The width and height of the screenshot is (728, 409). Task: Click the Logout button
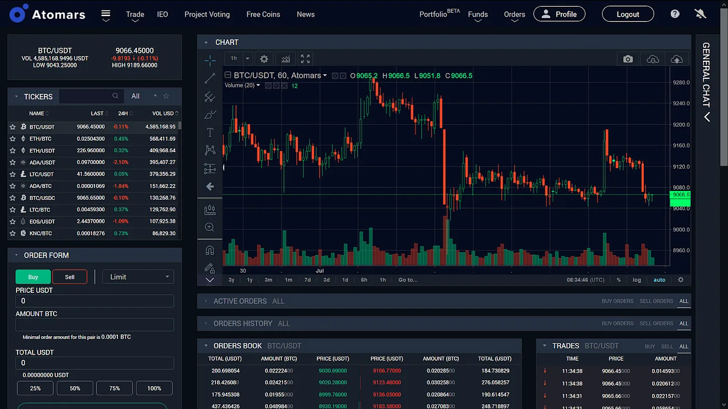click(628, 14)
